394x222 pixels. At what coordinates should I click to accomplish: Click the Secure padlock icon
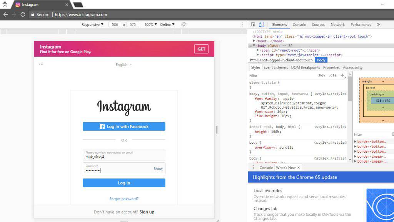click(33, 15)
